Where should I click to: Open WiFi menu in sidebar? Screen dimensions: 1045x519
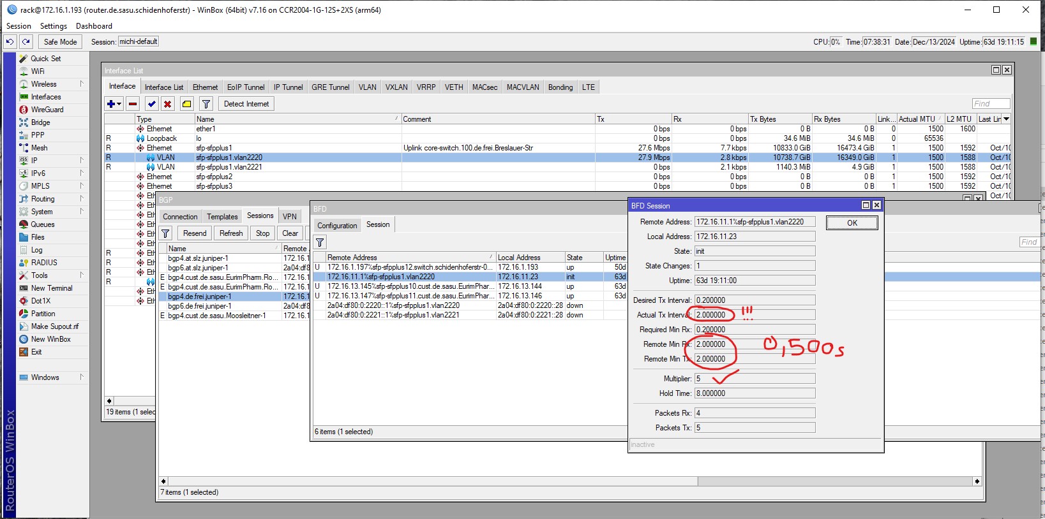[38, 71]
